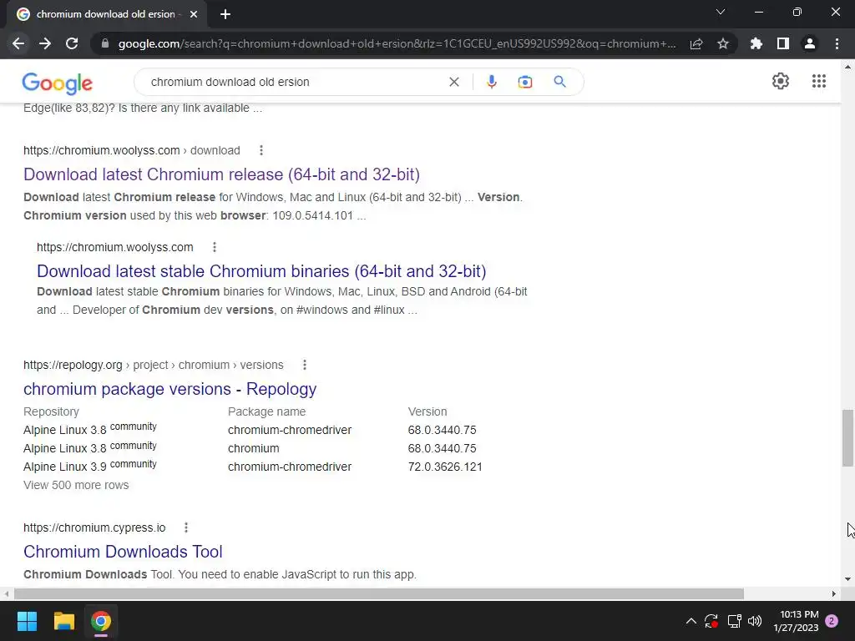Open Google quick settings gear

click(781, 81)
